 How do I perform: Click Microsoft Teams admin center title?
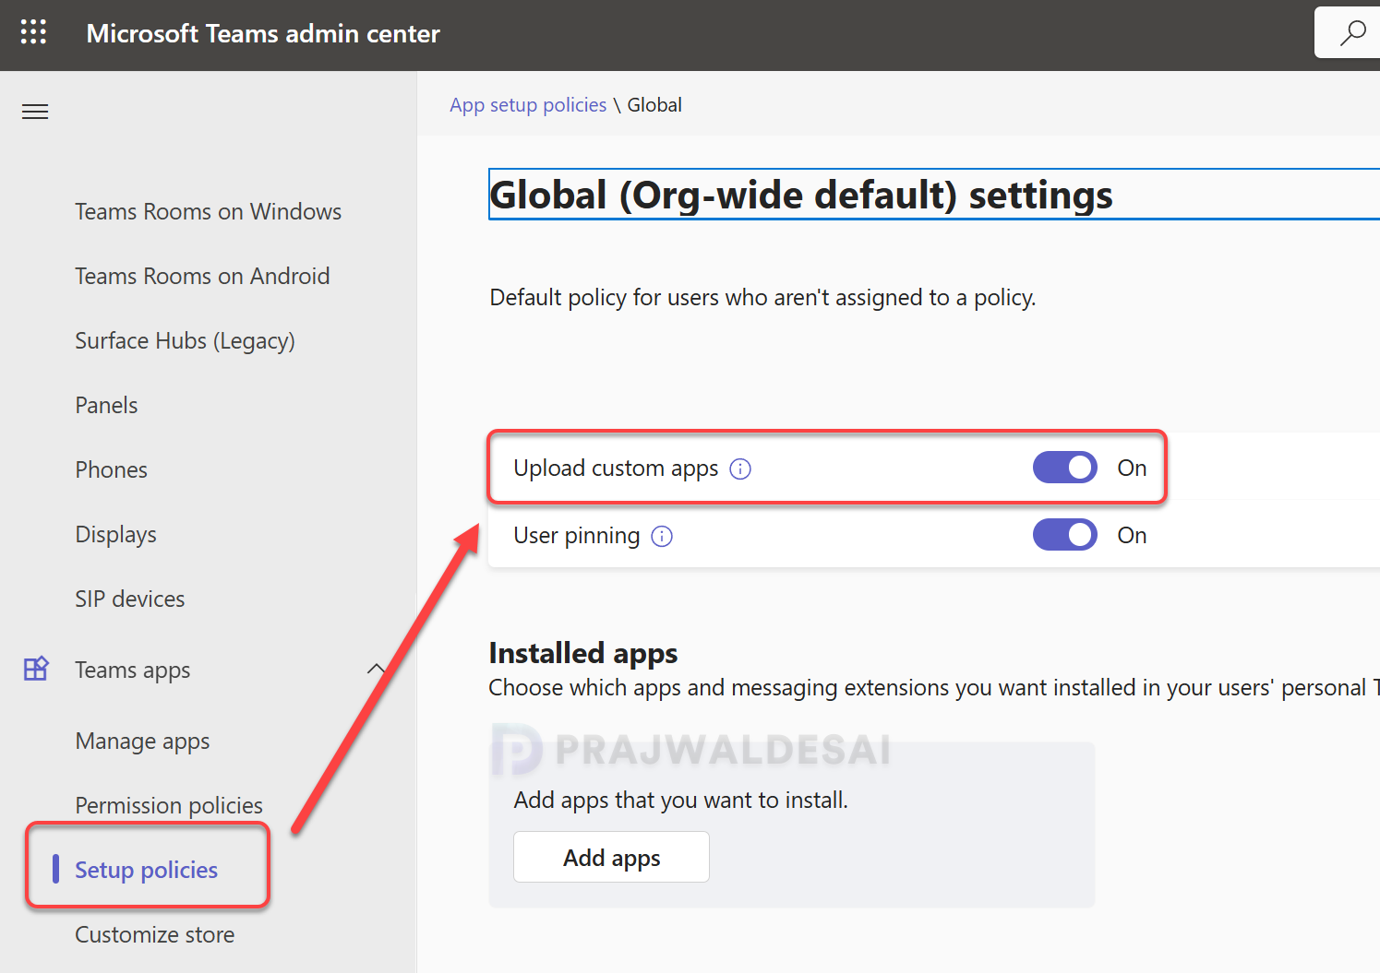(263, 33)
